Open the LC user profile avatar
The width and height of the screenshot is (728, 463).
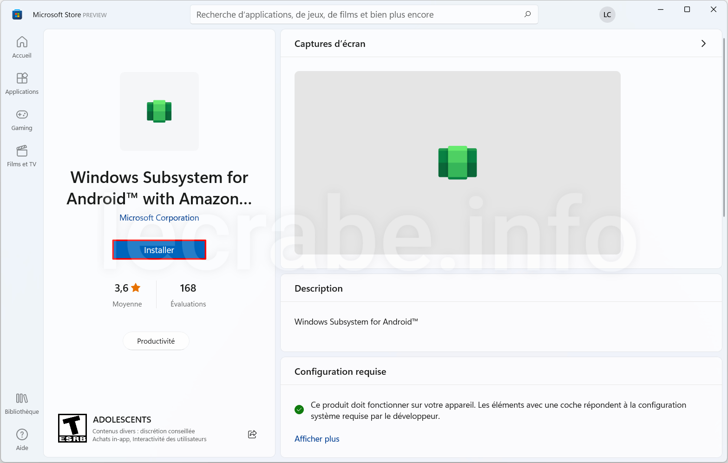607,15
